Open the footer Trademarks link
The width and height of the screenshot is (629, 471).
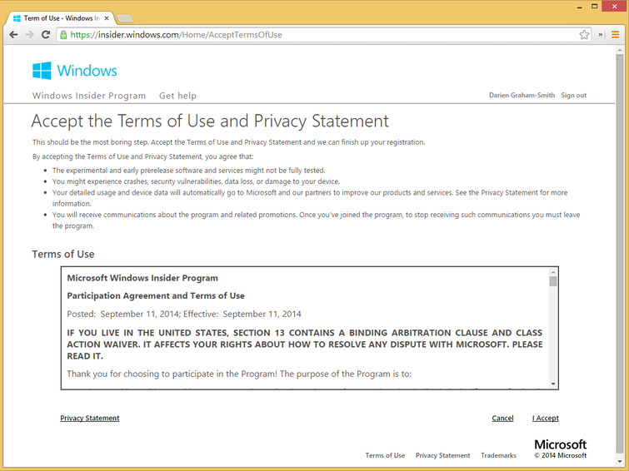pos(499,455)
